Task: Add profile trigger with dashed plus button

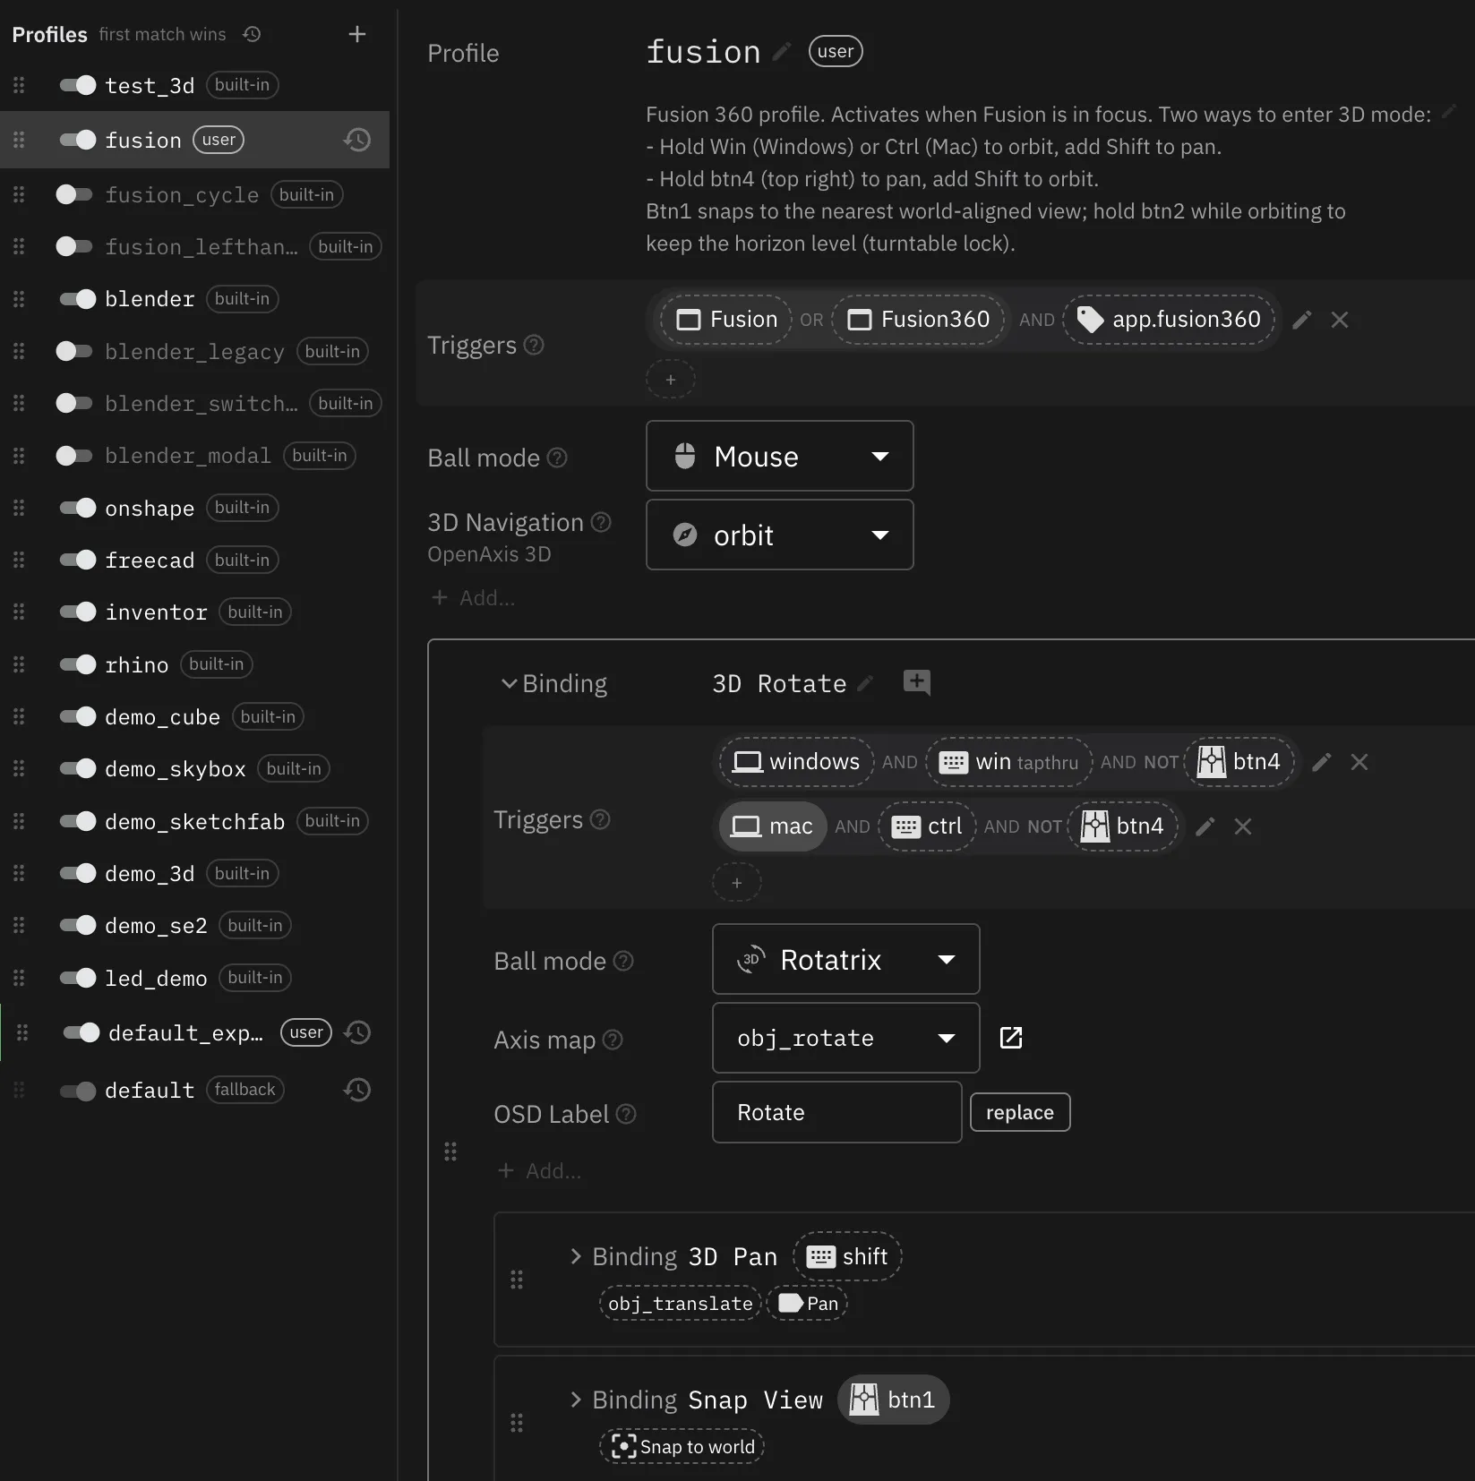Action: pyautogui.click(x=671, y=379)
